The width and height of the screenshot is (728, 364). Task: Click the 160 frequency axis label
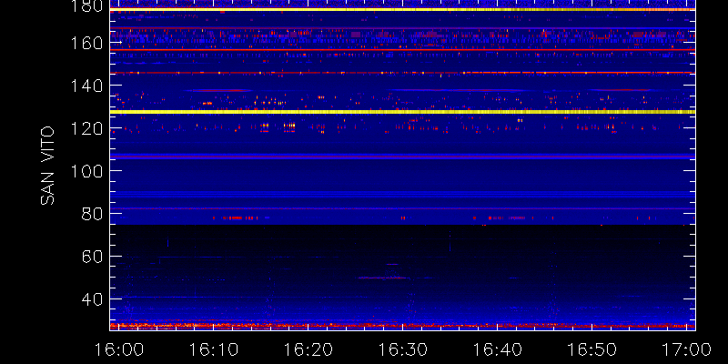86,43
